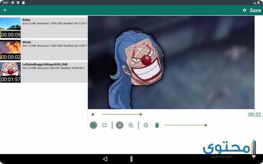Click the SD card status bar icon
263x164 pixels.
[x=23, y=2]
